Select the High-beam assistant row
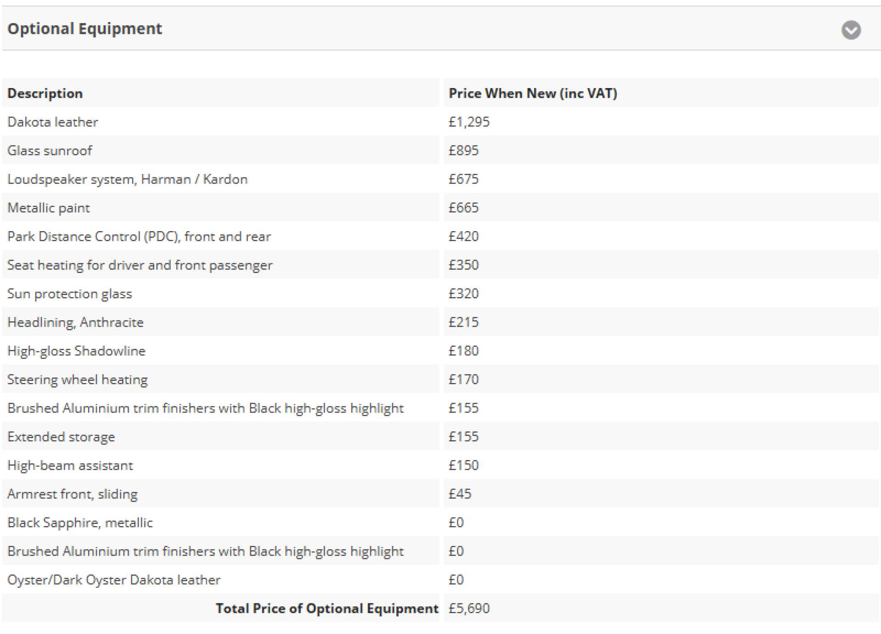 (x=440, y=465)
